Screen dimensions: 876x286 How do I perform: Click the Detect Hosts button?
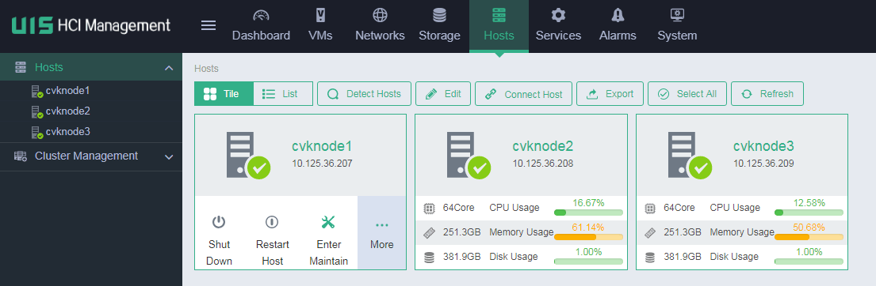pos(364,93)
